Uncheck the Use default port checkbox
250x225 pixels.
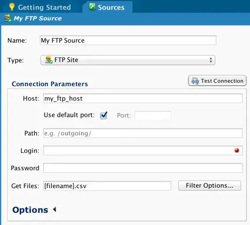pyautogui.click(x=103, y=115)
